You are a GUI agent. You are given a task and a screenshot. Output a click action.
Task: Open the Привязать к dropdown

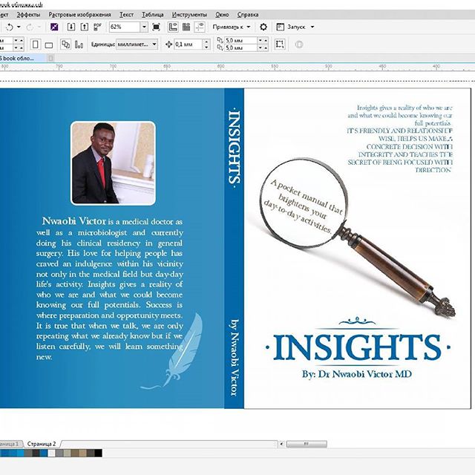click(x=232, y=27)
